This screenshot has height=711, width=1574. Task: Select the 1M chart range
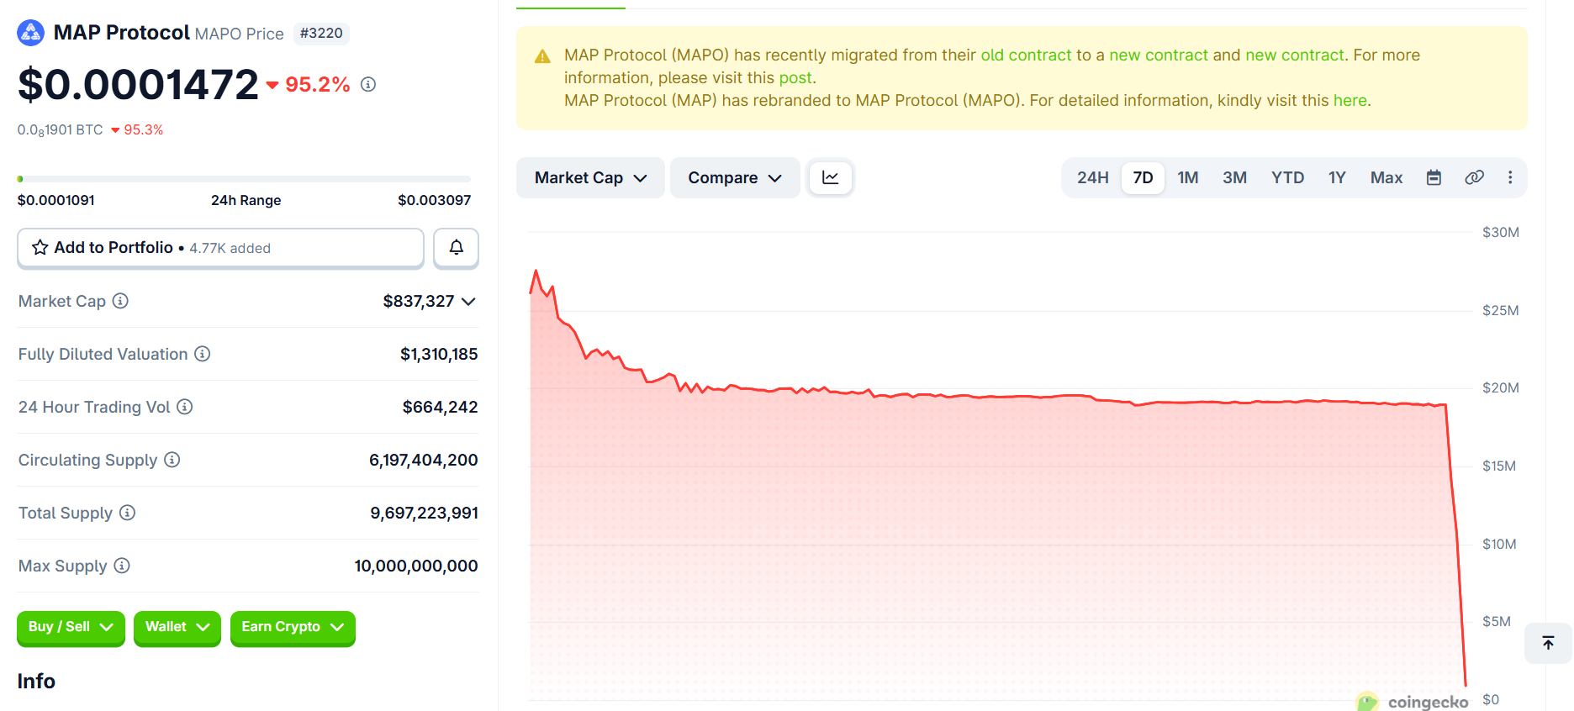coord(1187,177)
